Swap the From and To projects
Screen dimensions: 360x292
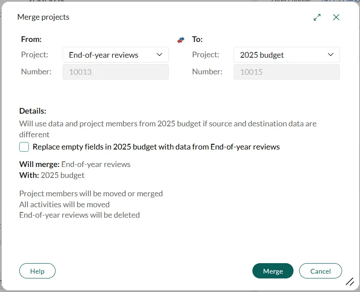tap(181, 40)
